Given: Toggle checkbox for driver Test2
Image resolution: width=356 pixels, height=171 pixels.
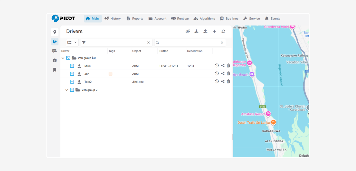Looking at the screenshot, I should point(72,82).
